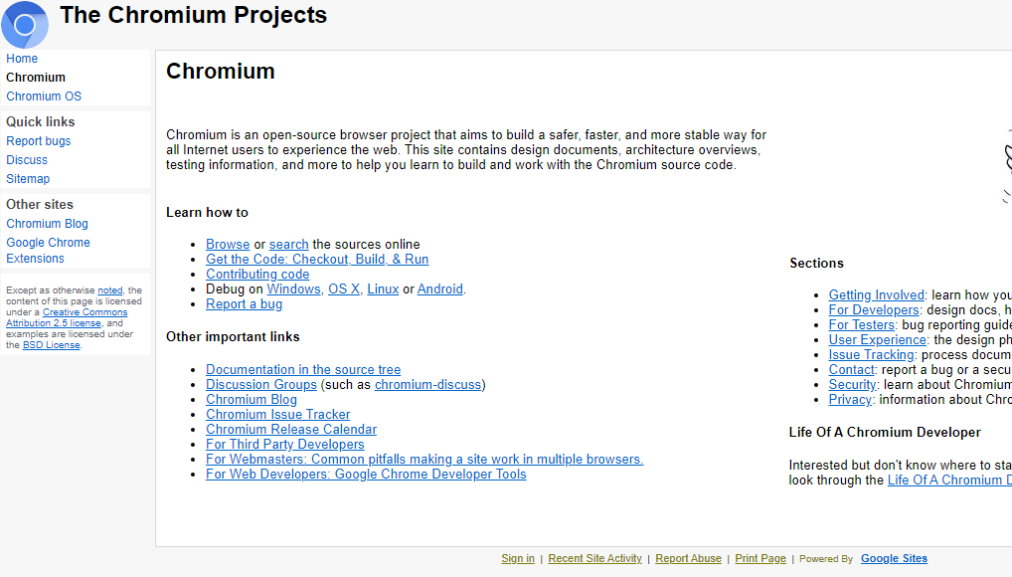The height and width of the screenshot is (577, 1012).
Task: Open the Contact section link
Action: click(x=851, y=370)
